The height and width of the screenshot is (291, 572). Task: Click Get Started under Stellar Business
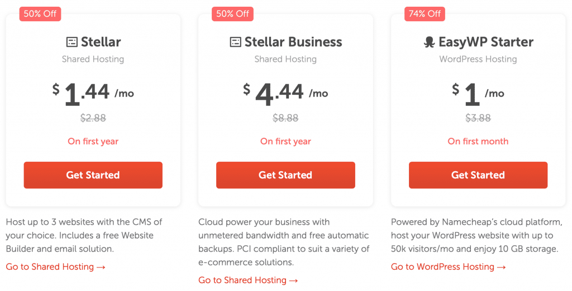[285, 175]
